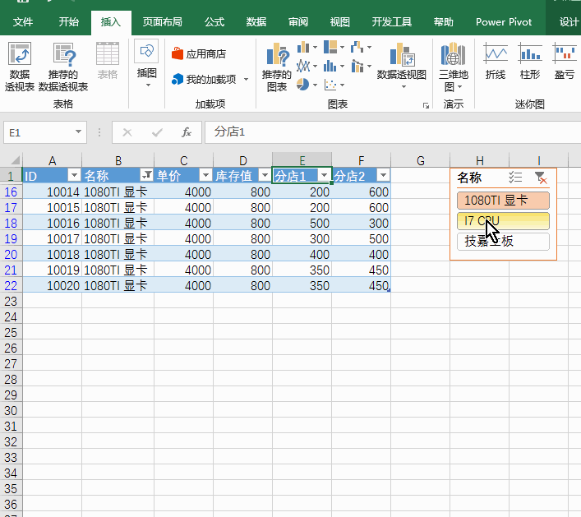Select column A header
Viewport: 581px width, 517px height.
pyautogui.click(x=53, y=160)
